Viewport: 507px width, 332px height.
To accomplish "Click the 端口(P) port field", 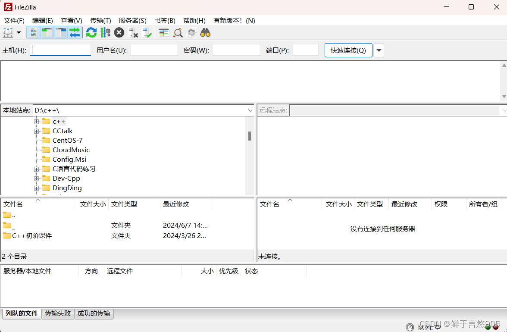I will 305,50.
